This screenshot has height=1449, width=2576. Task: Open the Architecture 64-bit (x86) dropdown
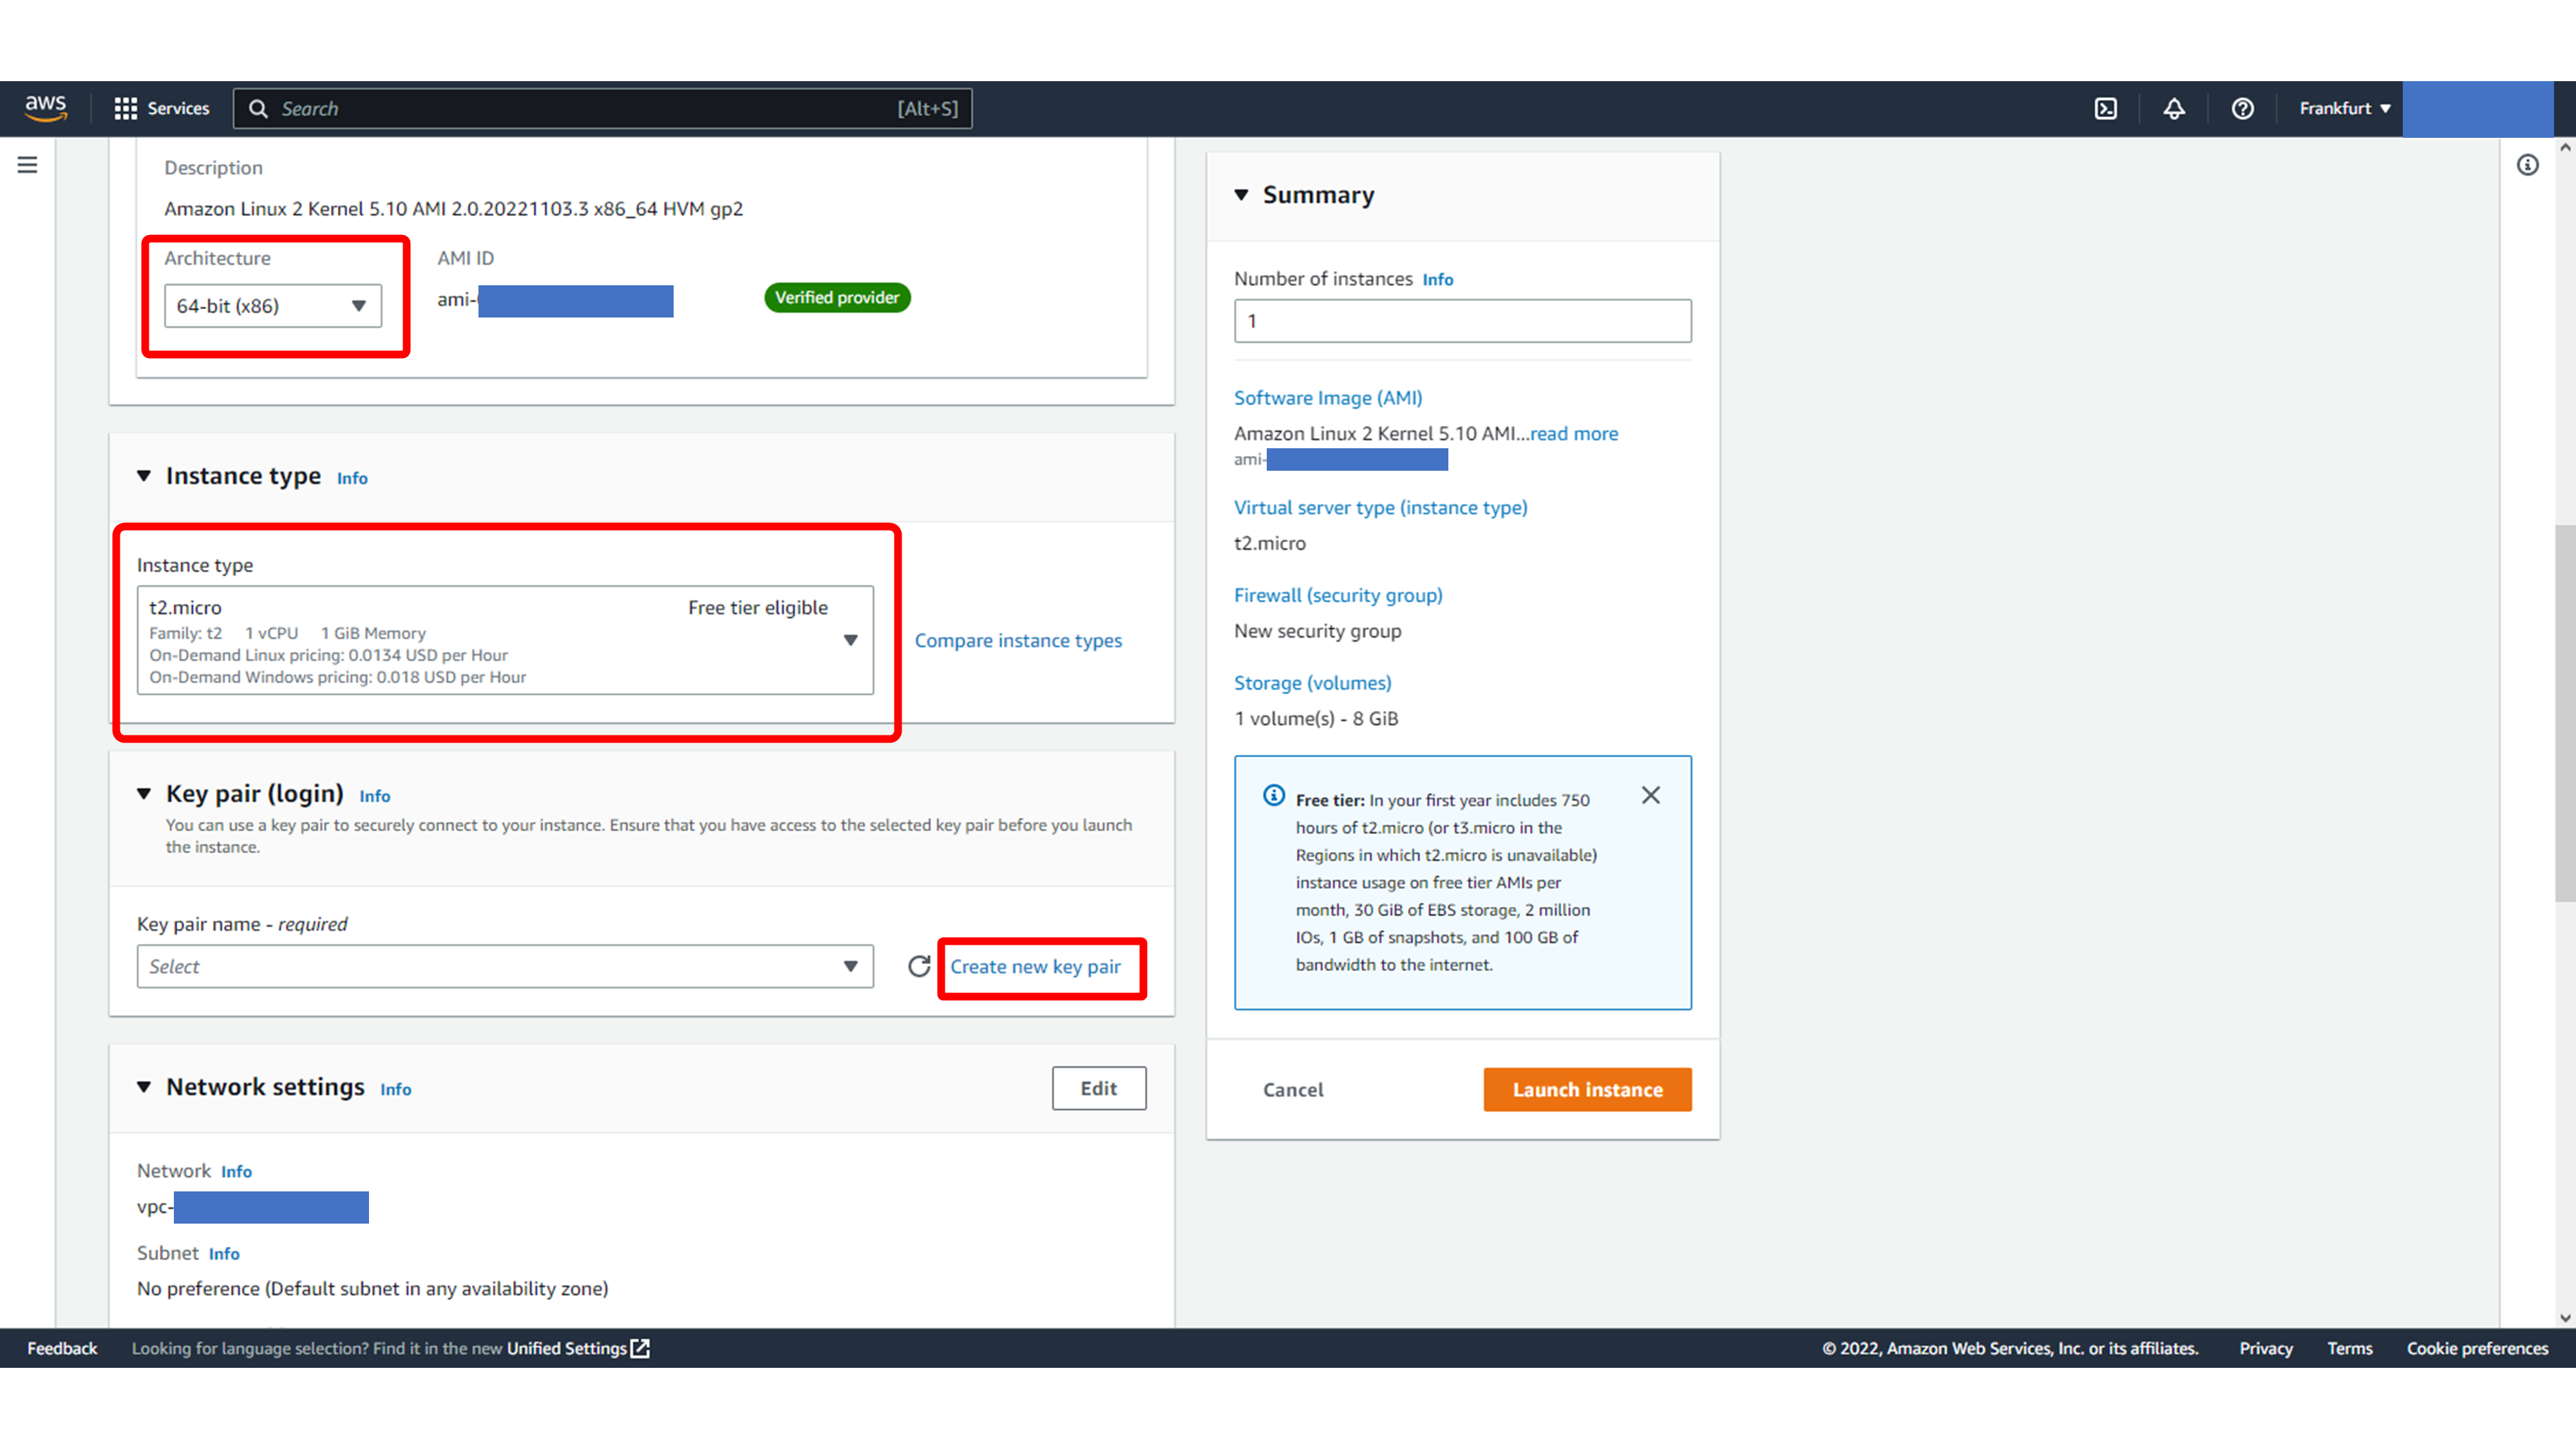(x=272, y=306)
